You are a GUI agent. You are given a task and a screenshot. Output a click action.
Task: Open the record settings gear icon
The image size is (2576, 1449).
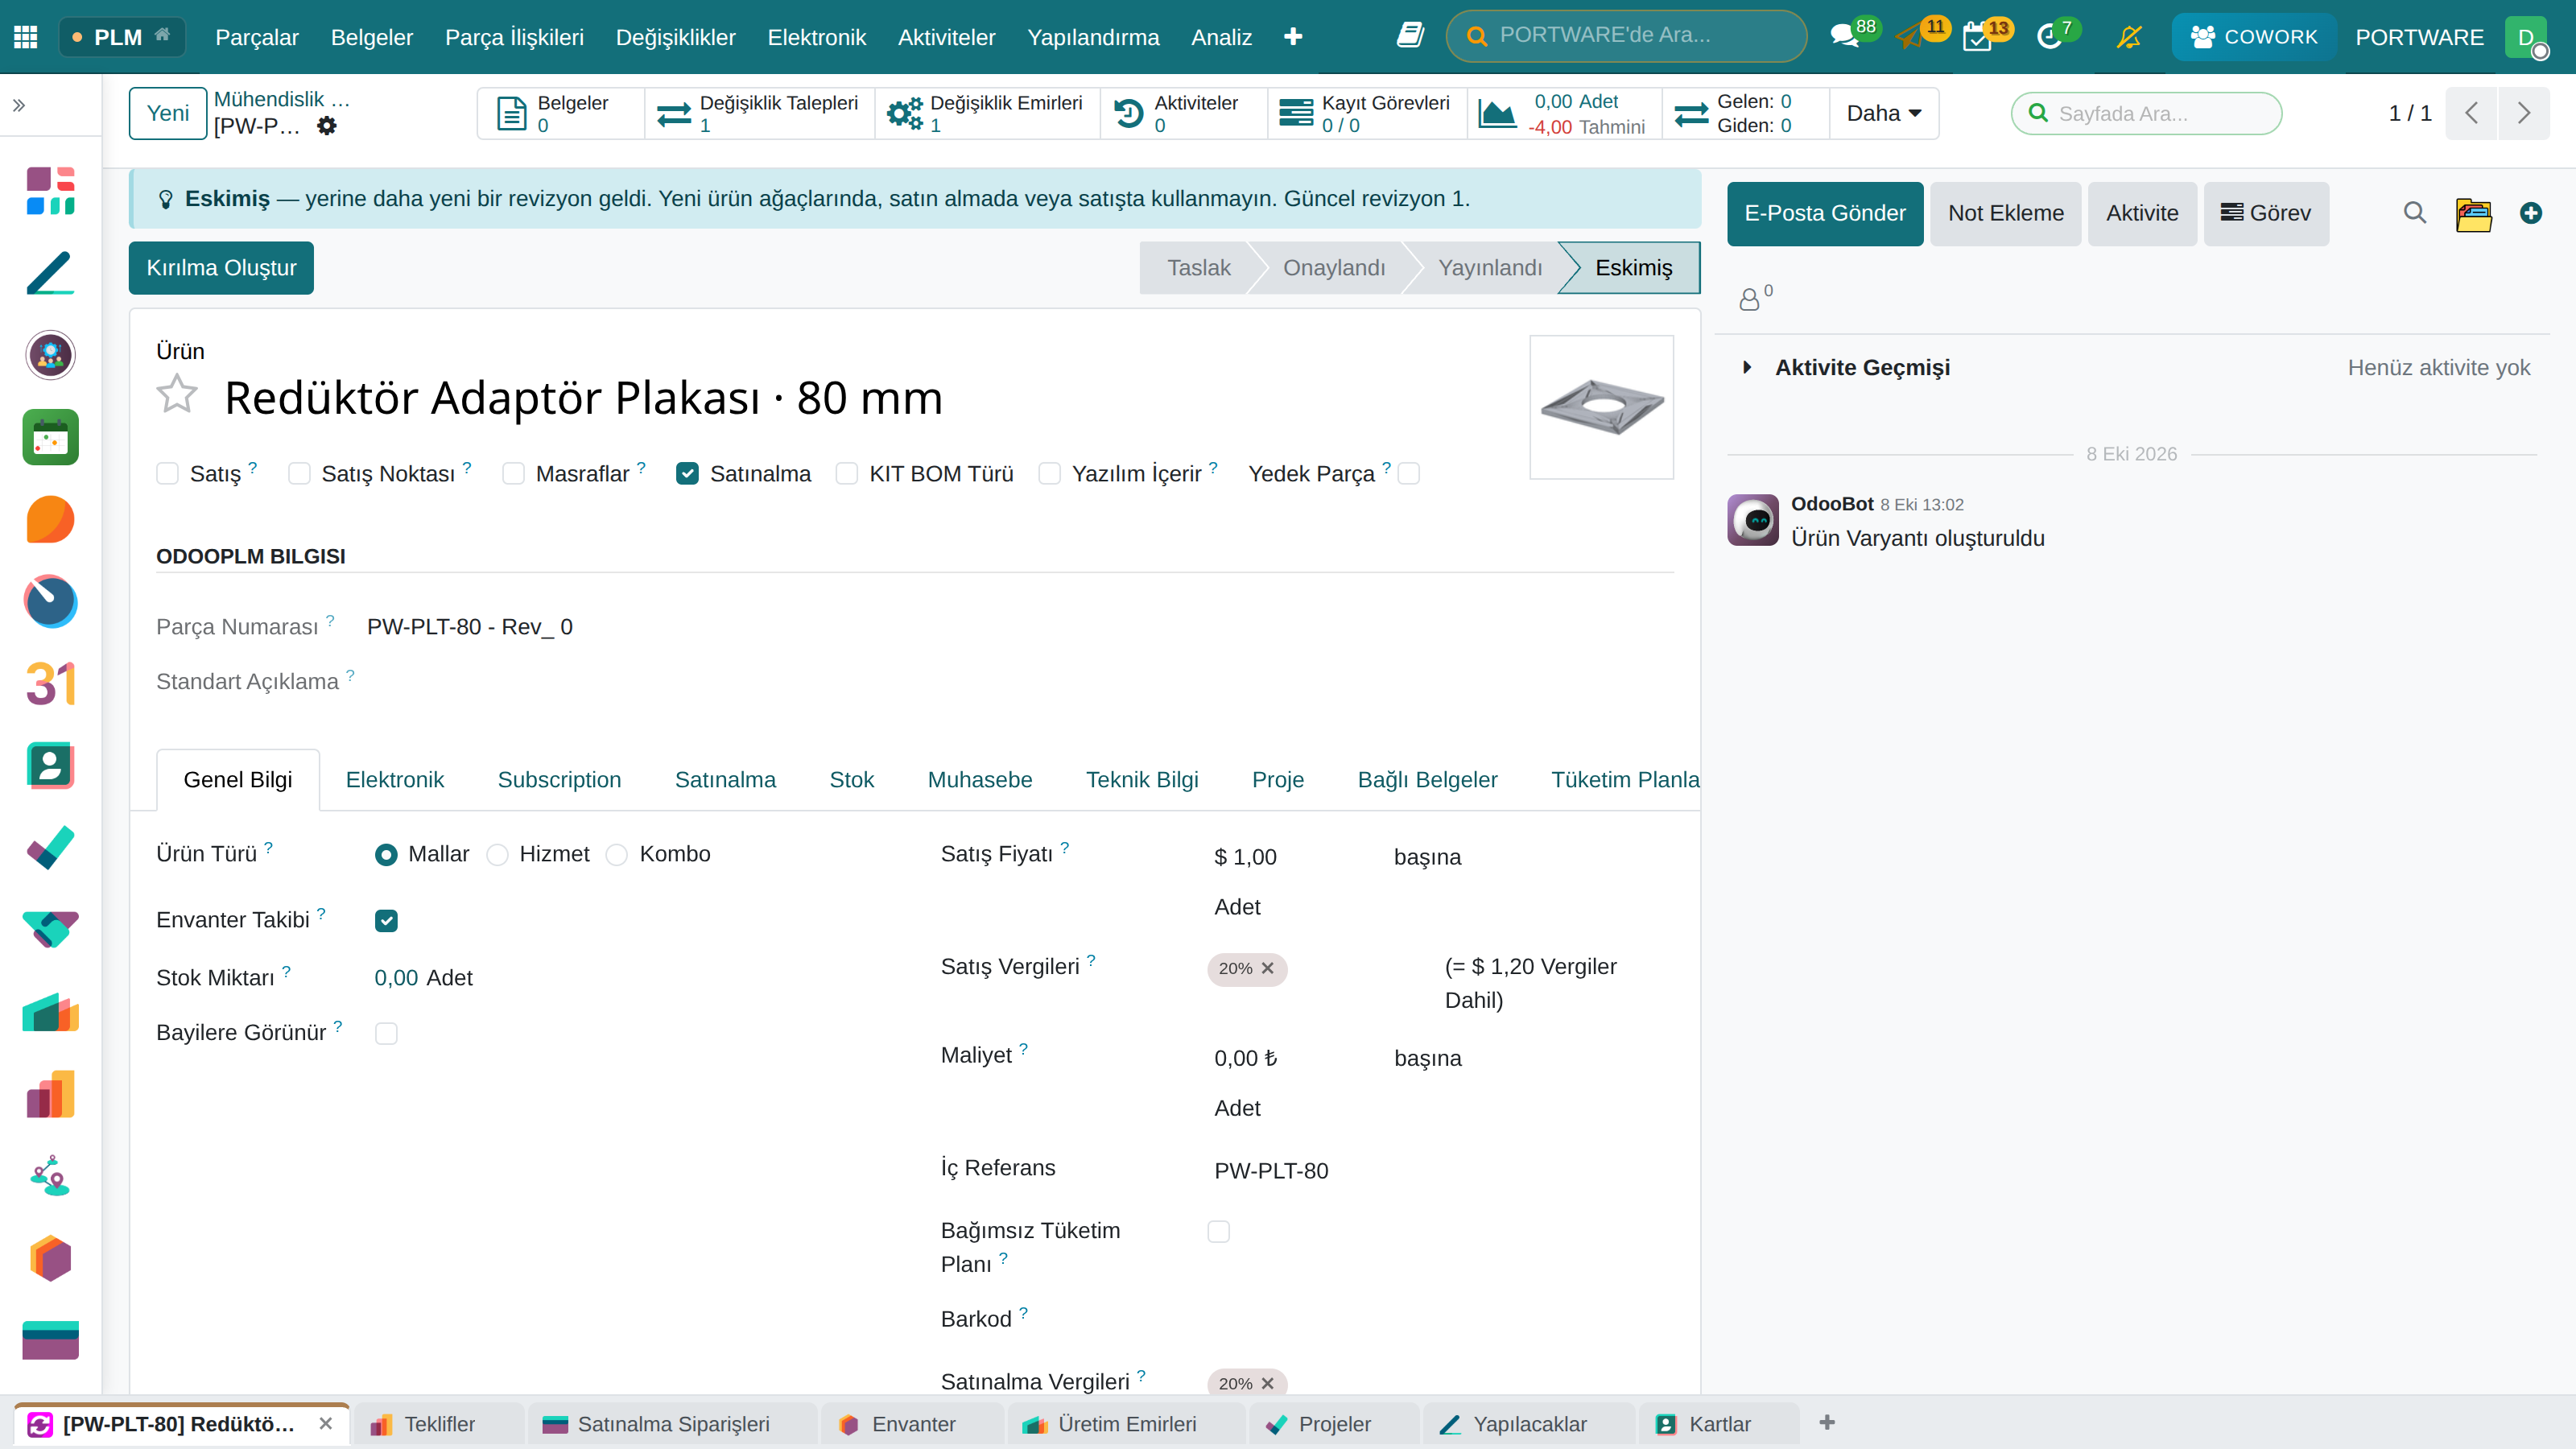tap(327, 126)
